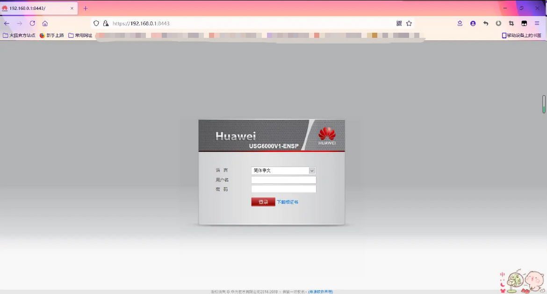547x294 pixels.
Task: Open the 开源软件声明 footer link
Action: pos(321,292)
